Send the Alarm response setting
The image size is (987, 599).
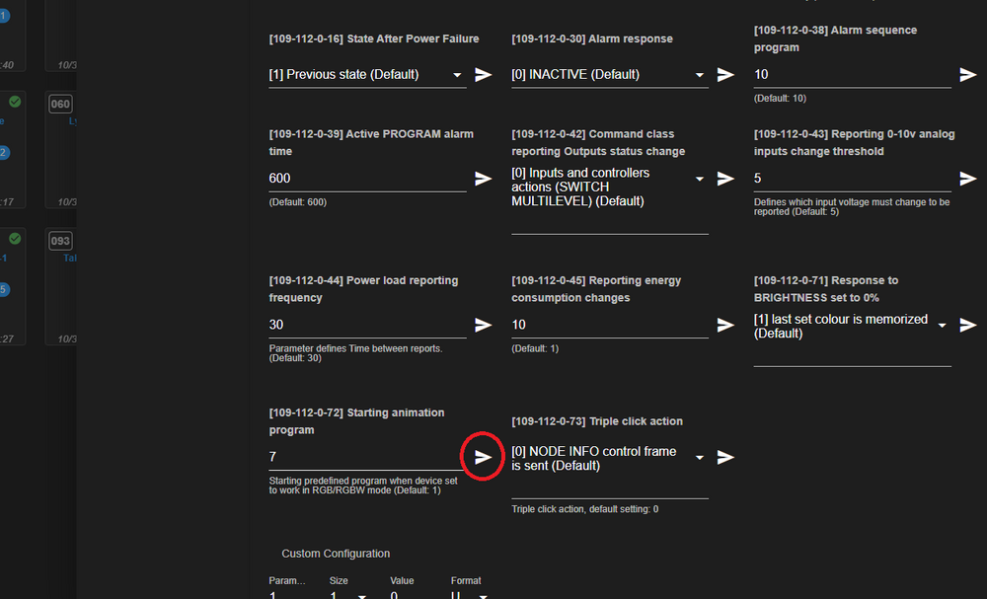[x=725, y=74]
